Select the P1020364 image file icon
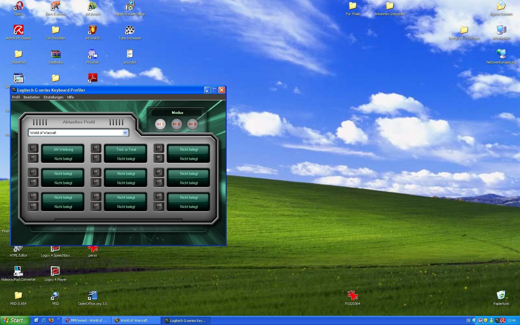 (x=353, y=298)
